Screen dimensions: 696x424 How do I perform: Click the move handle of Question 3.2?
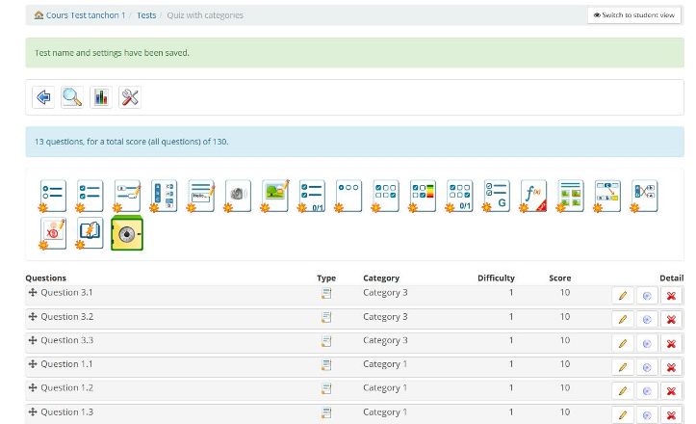(x=33, y=316)
